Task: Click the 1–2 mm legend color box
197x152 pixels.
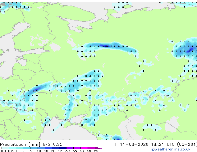Action: [x=20, y=148]
